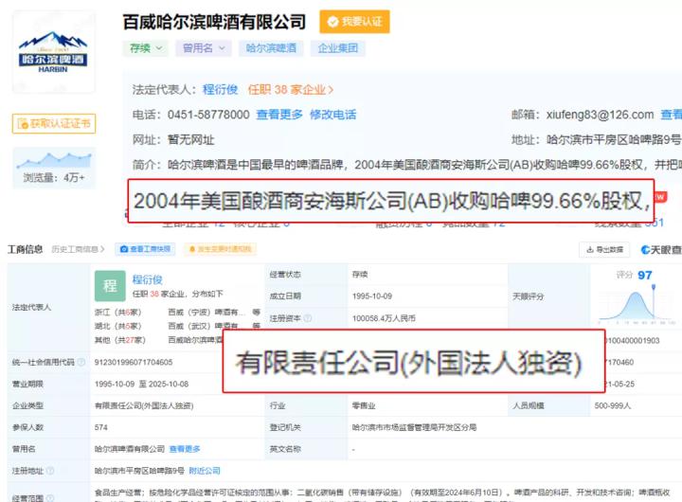Open 任职 38 家企业 link

[x=291, y=90]
